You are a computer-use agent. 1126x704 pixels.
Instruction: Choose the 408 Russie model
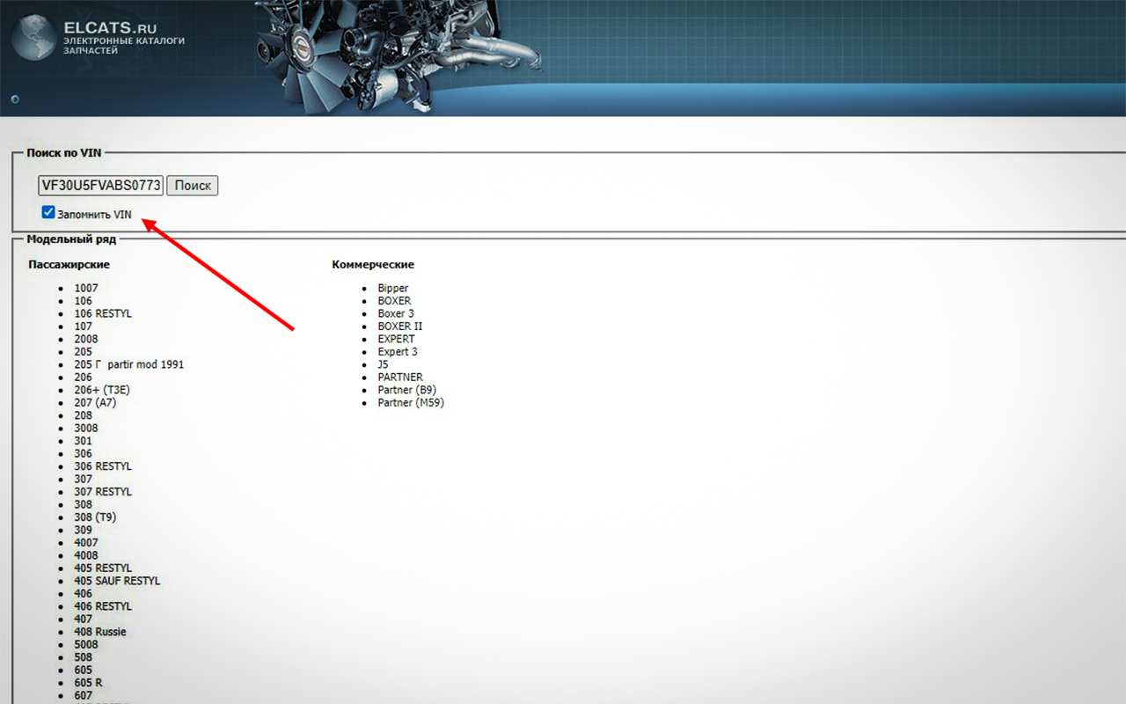point(100,632)
